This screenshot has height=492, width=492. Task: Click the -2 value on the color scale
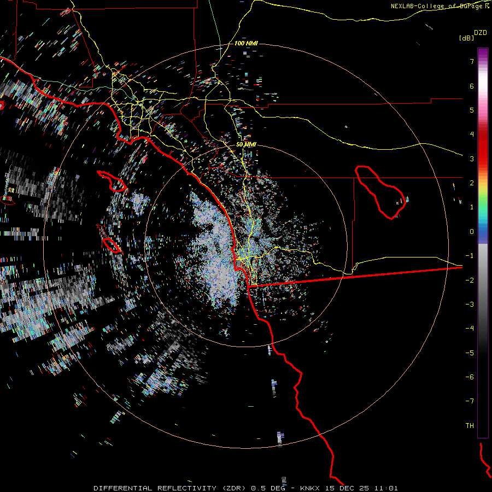pyautogui.click(x=470, y=280)
